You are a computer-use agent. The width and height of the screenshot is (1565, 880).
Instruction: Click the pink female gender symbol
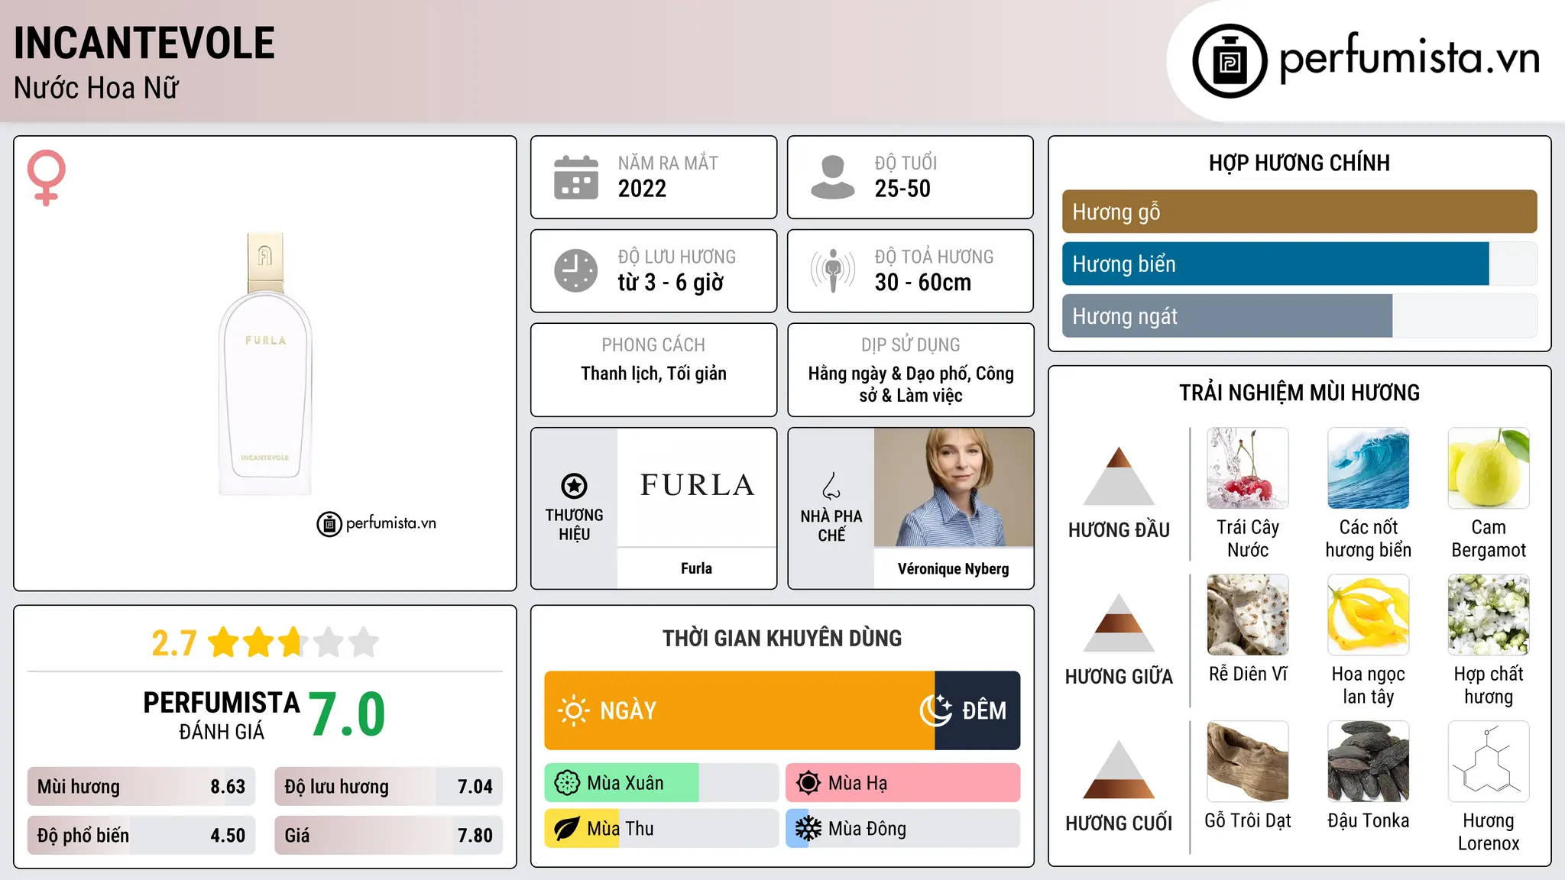pyautogui.click(x=47, y=177)
